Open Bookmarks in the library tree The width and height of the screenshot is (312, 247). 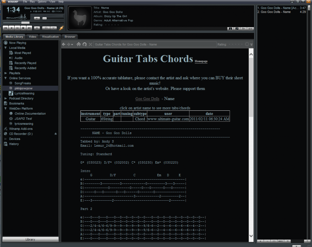click(x=16, y=104)
